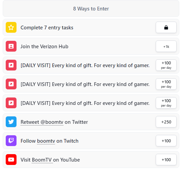182x170 pixels.
Task: Click the black lock icon button
Action: (166, 27)
